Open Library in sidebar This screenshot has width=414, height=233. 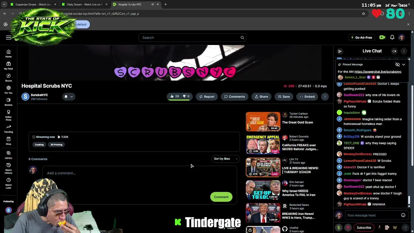(x=8, y=155)
